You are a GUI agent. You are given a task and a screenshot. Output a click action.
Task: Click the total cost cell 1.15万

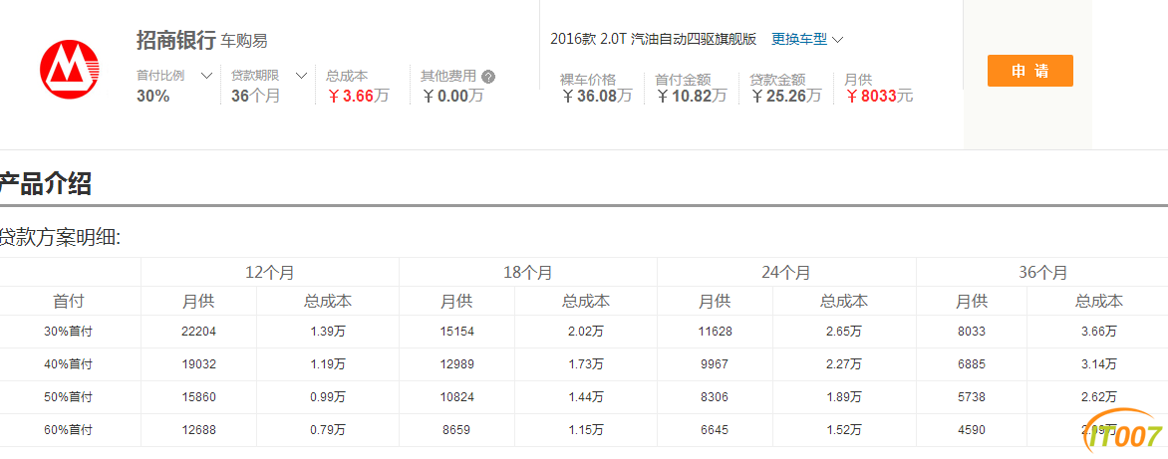pyautogui.click(x=585, y=430)
